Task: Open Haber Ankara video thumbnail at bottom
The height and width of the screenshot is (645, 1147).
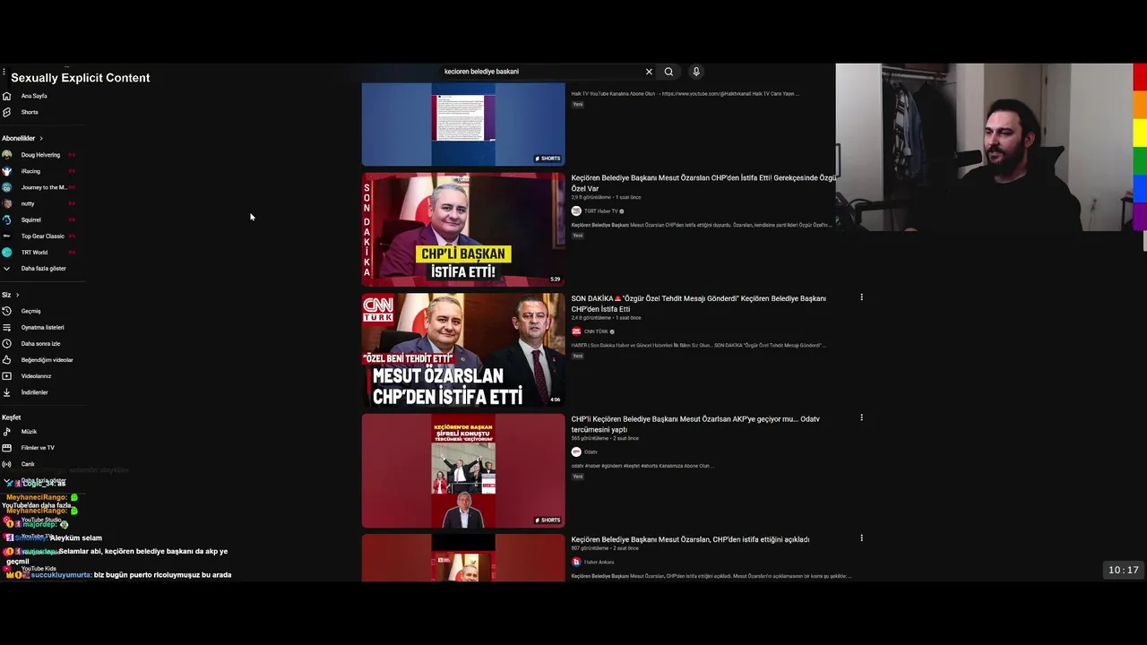Action: tap(463, 558)
